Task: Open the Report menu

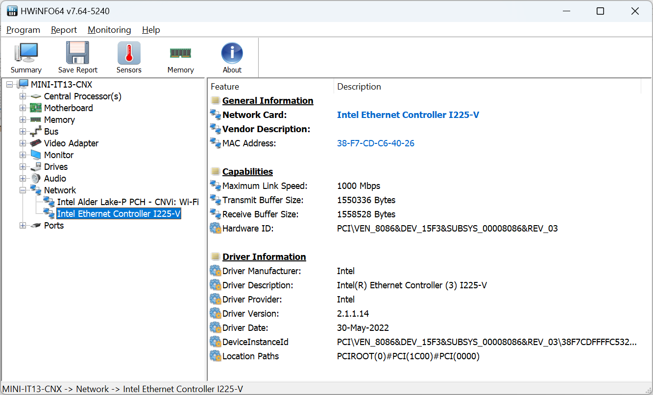Action: tap(64, 30)
